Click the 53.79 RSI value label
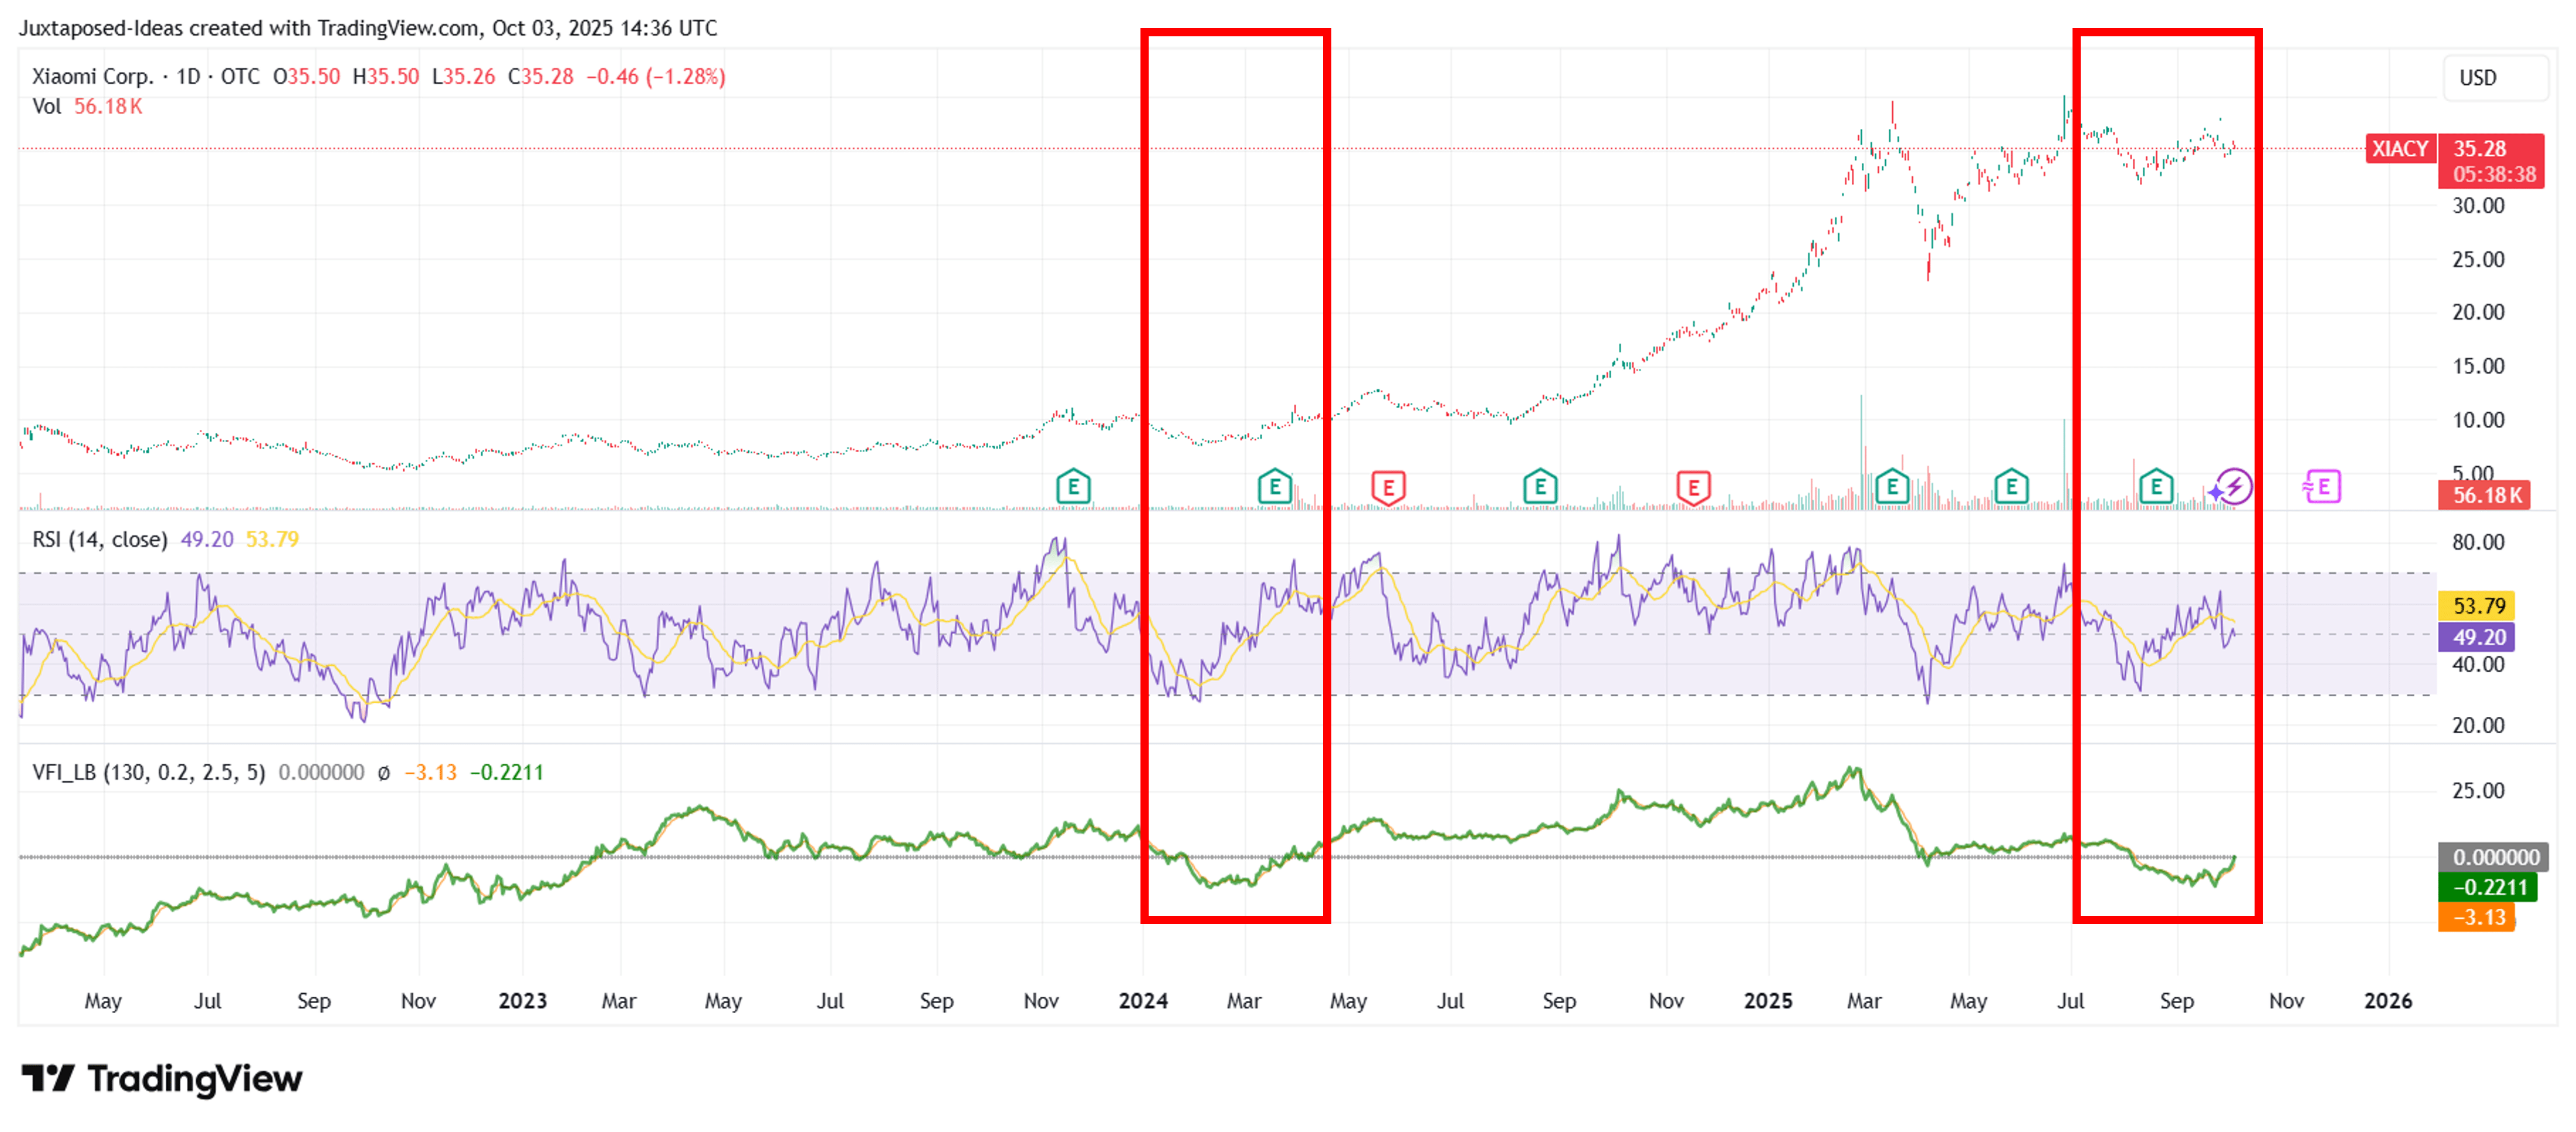2576x1132 pixels. [2477, 605]
